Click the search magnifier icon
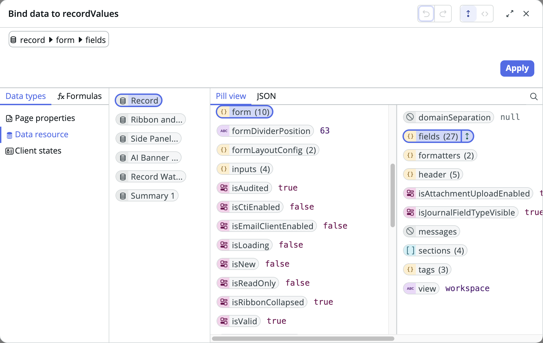This screenshot has height=343, width=543. point(534,96)
